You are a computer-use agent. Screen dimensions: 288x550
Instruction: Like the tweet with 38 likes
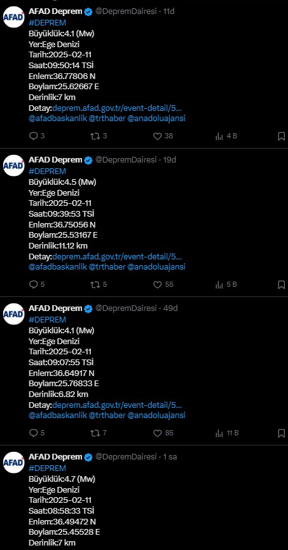point(163,136)
